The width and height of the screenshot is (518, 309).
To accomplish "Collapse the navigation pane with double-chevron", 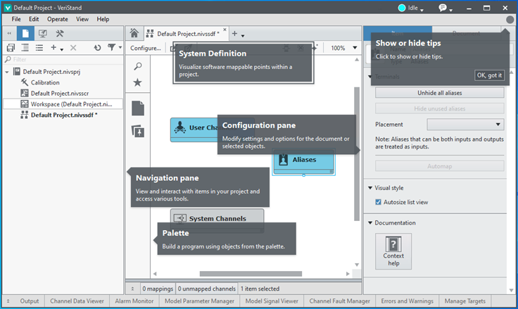I will 8,33.
